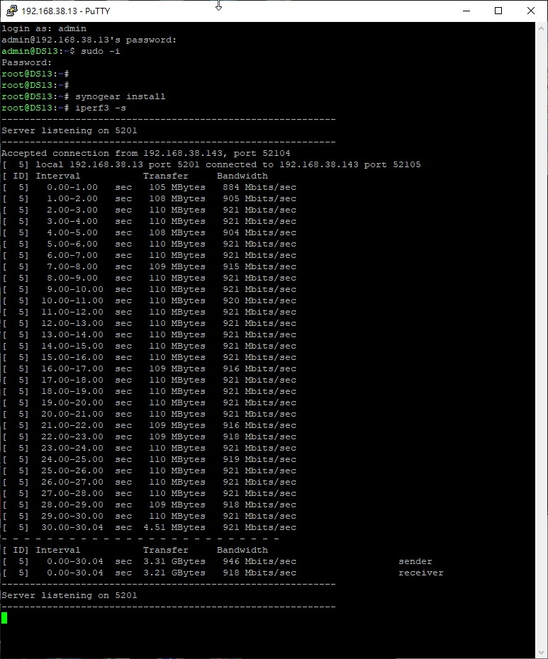The height and width of the screenshot is (659, 548).
Task: Open the PuTTY system menu icon
Action: 11,11
